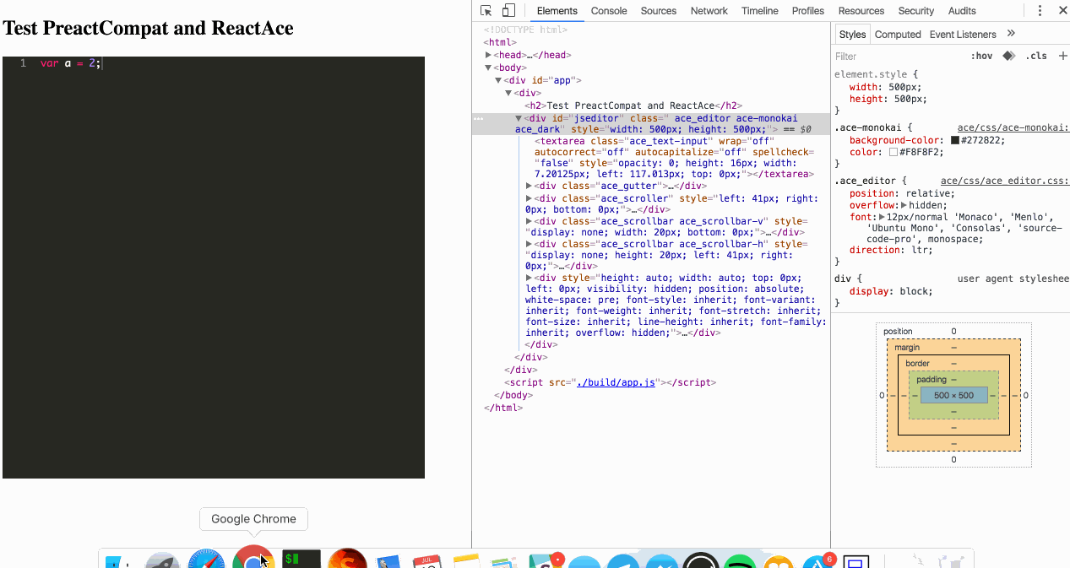
Task: Switch to the Sources tab
Action: tap(659, 11)
